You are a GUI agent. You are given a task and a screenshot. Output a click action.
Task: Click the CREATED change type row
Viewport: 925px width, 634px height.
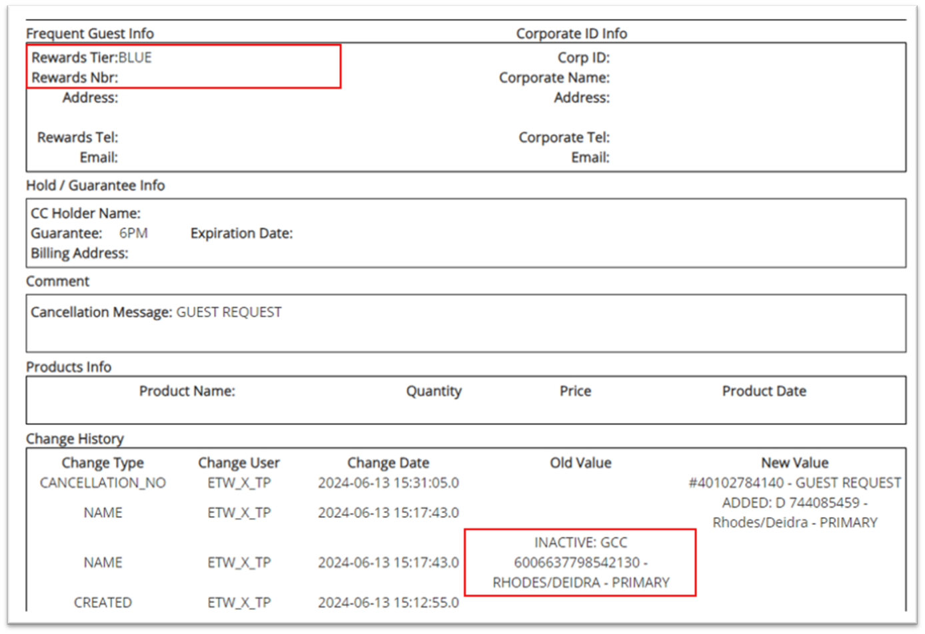(x=103, y=602)
